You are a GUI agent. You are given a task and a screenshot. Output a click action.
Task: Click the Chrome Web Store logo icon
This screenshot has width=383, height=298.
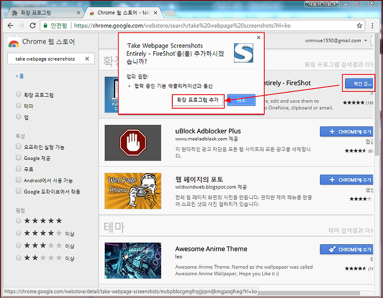point(14,42)
